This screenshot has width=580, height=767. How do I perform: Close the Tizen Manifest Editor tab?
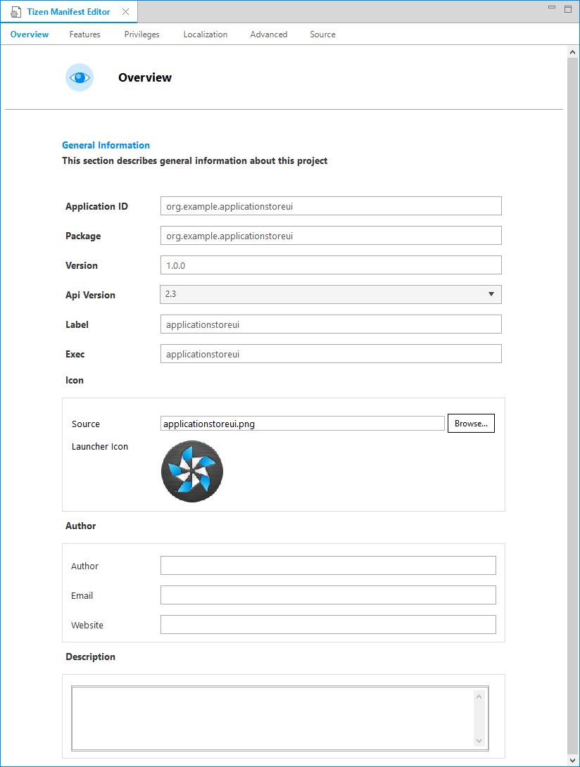pos(126,11)
